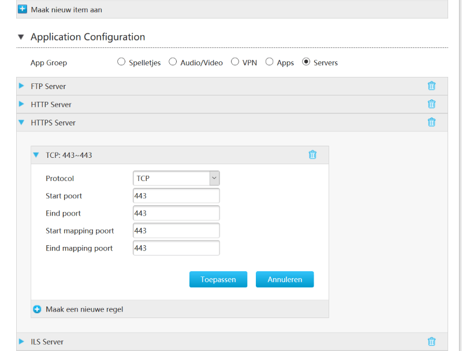Click plus icon to add new rule

(x=37, y=309)
